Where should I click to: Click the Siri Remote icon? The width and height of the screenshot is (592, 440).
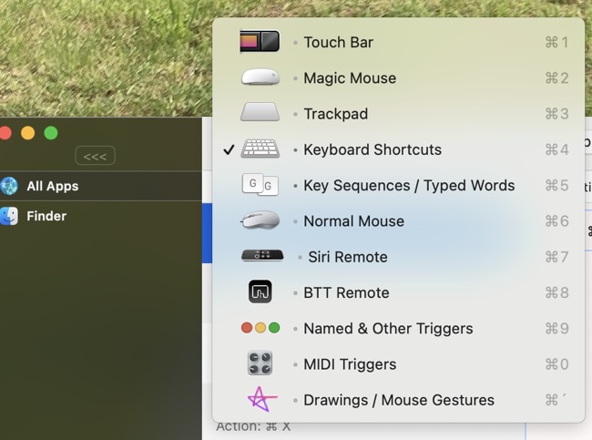coord(262,256)
